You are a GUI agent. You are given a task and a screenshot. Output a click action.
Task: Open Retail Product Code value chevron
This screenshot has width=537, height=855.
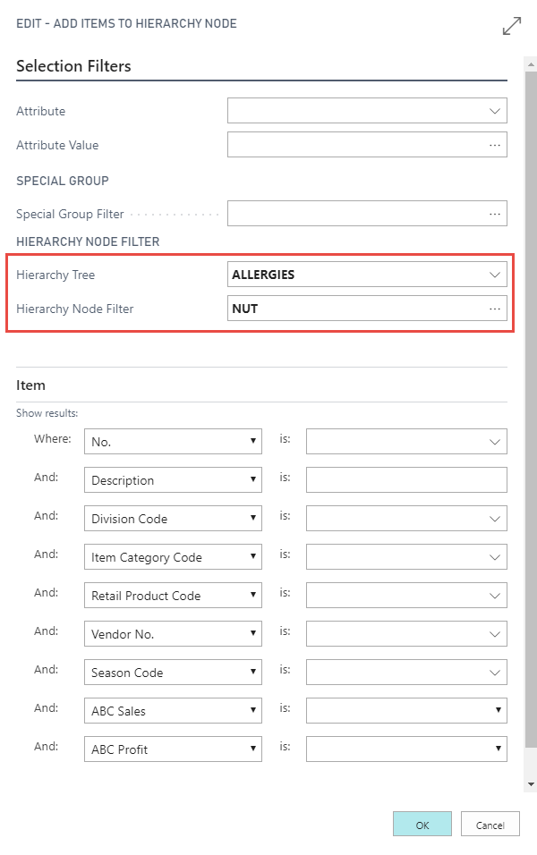[x=494, y=596]
